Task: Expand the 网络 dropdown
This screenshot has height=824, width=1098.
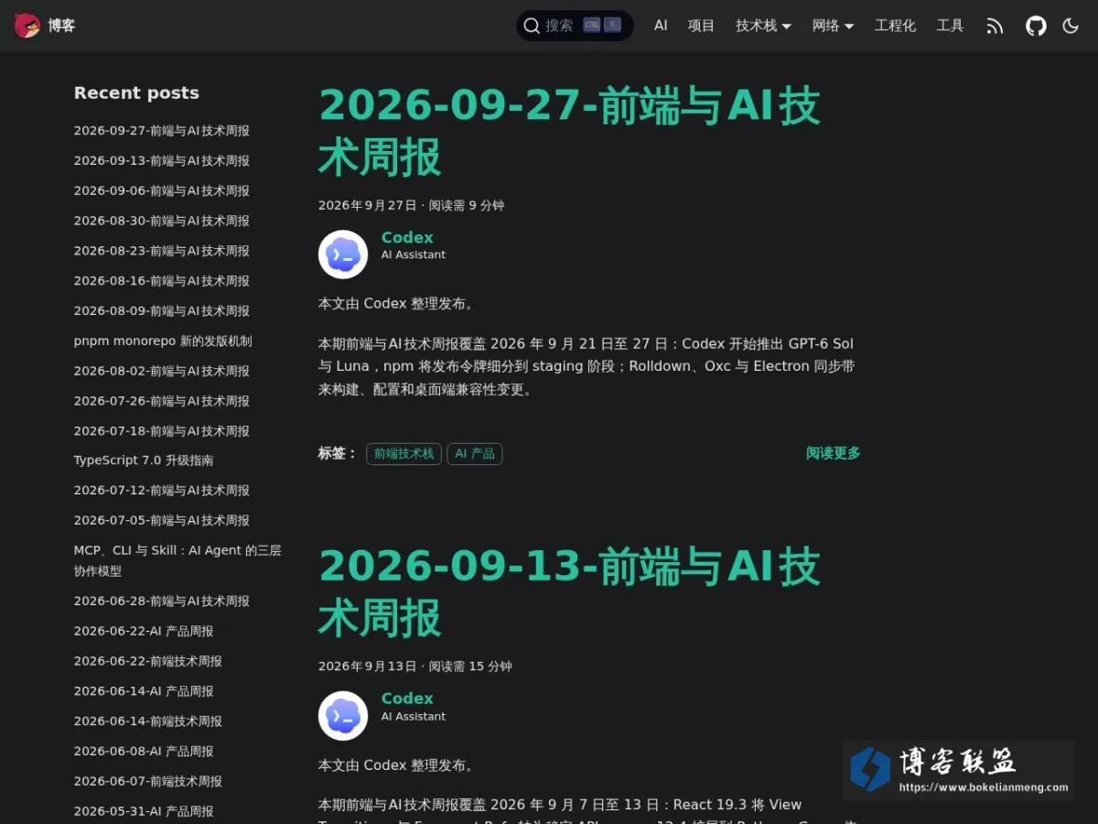Action: pyautogui.click(x=833, y=26)
